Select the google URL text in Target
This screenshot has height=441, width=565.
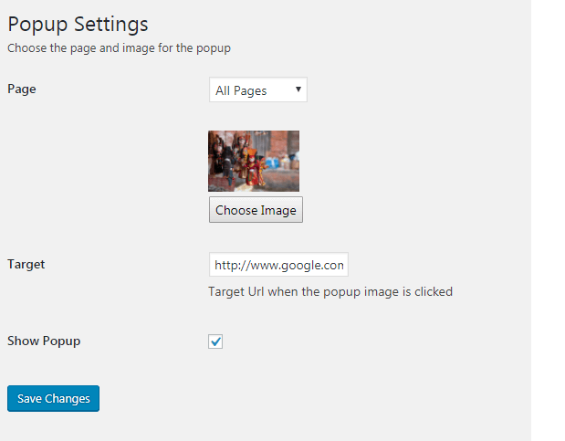click(x=279, y=266)
